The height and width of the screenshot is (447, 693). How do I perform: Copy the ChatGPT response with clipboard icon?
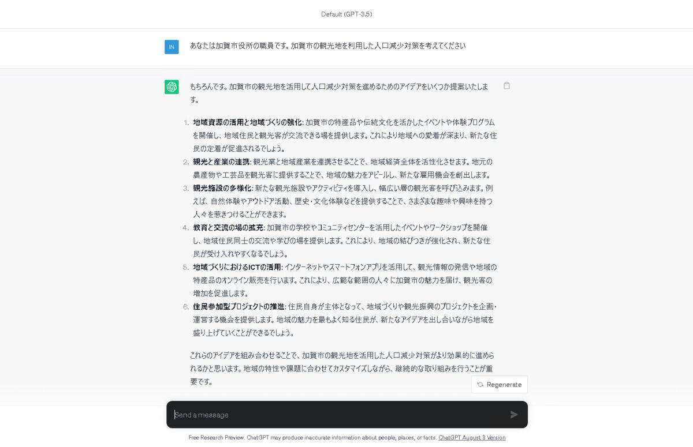(x=506, y=86)
